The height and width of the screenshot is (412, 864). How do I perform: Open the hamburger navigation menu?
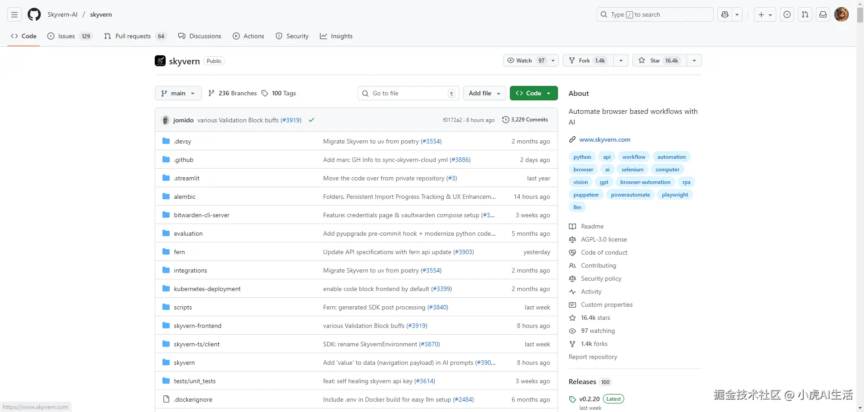tap(14, 15)
